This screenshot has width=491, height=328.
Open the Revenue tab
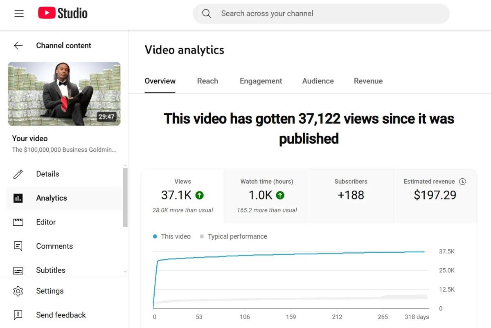click(x=368, y=81)
